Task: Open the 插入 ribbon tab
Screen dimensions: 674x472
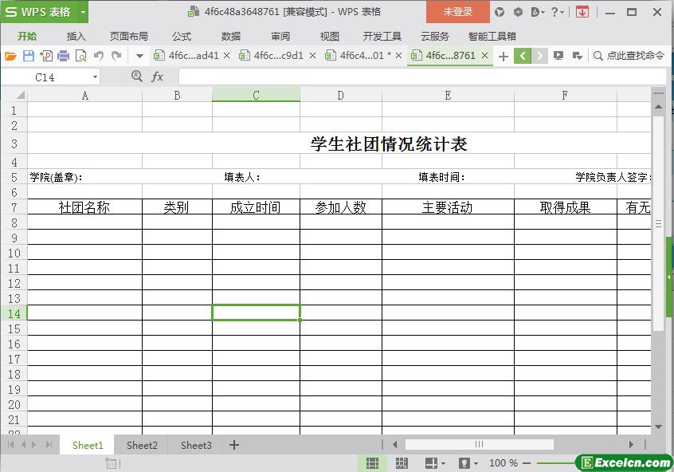Action: pos(76,36)
